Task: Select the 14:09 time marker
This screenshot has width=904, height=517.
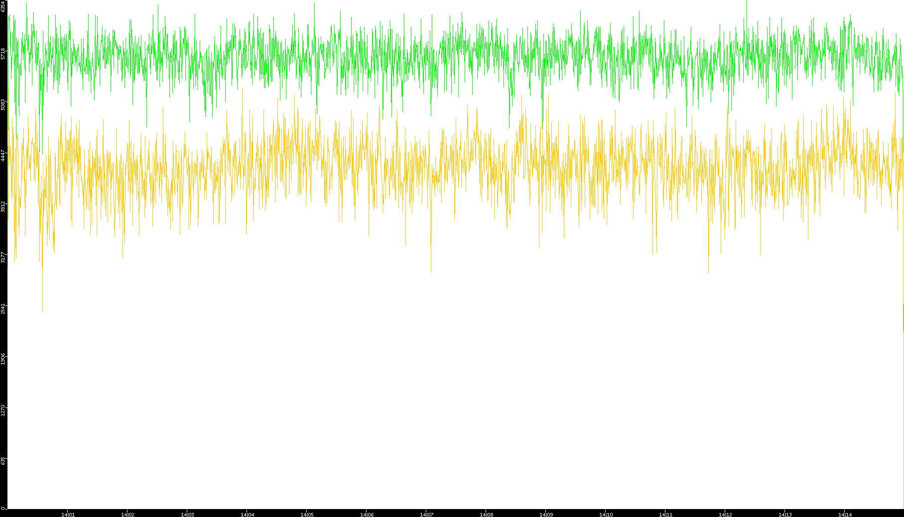Action: click(x=546, y=515)
